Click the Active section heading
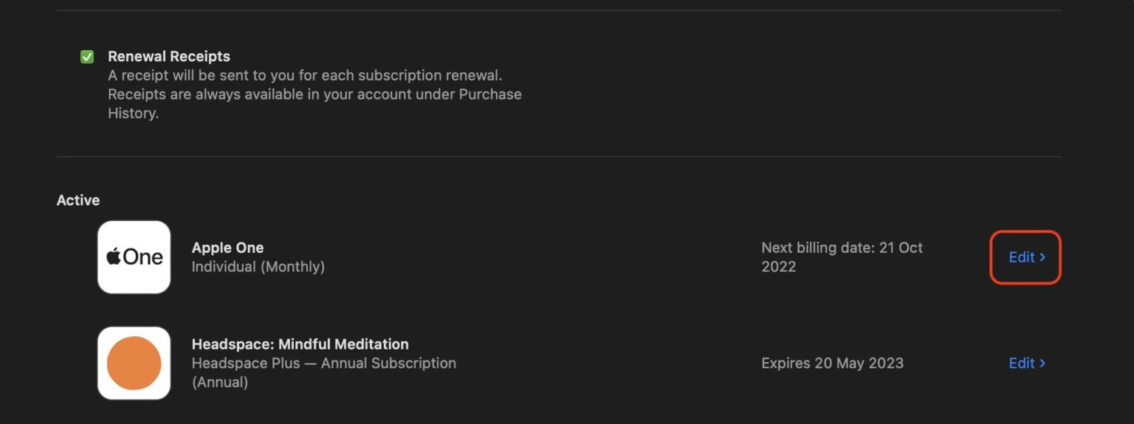The width and height of the screenshot is (1134, 424). click(x=78, y=201)
